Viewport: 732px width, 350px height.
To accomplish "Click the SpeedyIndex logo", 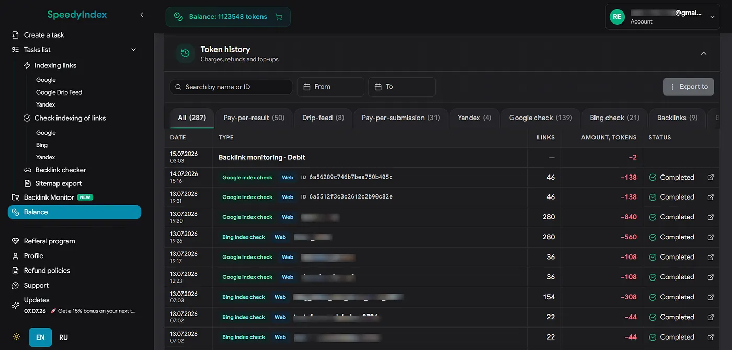I will pyautogui.click(x=77, y=15).
